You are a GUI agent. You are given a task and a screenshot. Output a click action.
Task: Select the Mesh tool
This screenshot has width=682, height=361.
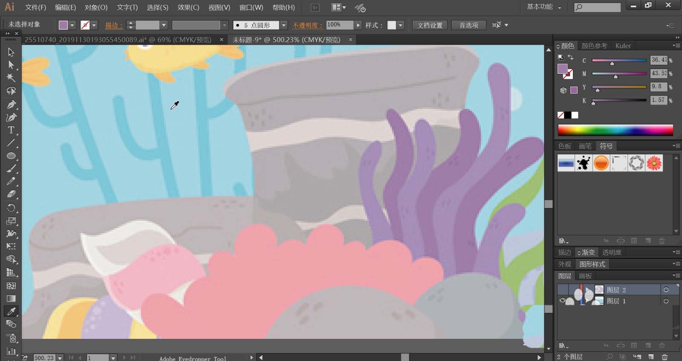(x=11, y=286)
